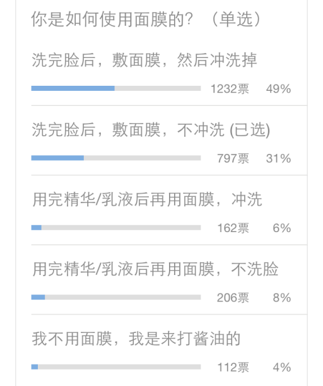Screen dimensions: 323x386
Task: Click the 797票 vote count
Action: click(x=233, y=158)
